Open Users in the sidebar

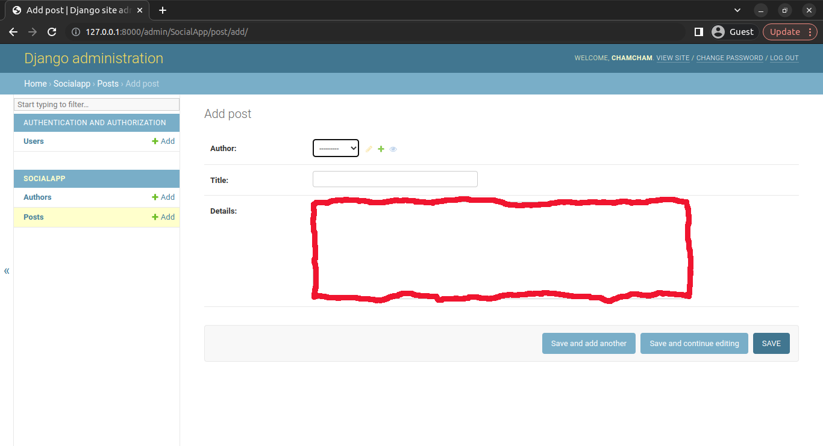click(34, 141)
